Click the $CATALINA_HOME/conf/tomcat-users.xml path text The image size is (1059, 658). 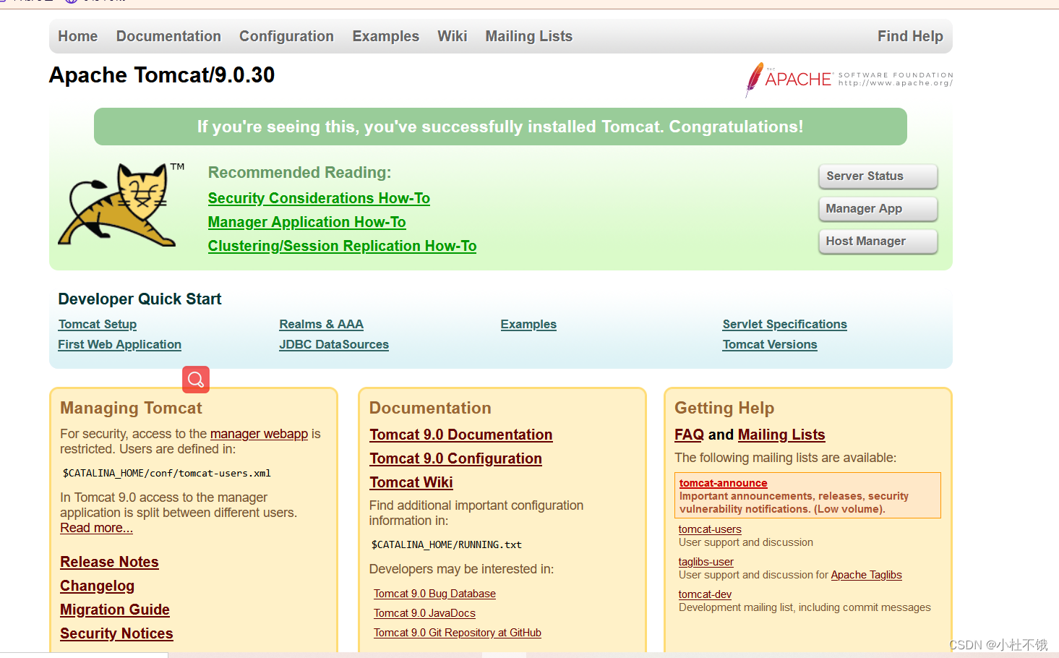pos(167,473)
